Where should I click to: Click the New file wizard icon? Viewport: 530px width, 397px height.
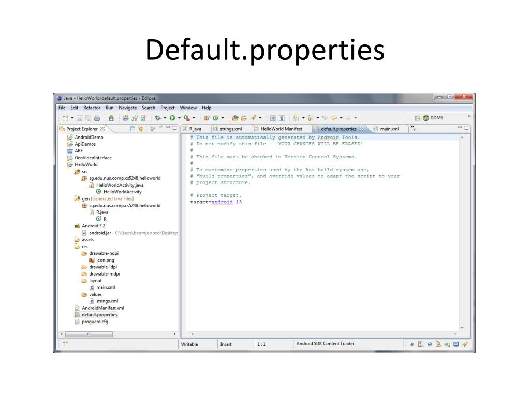[x=65, y=118]
